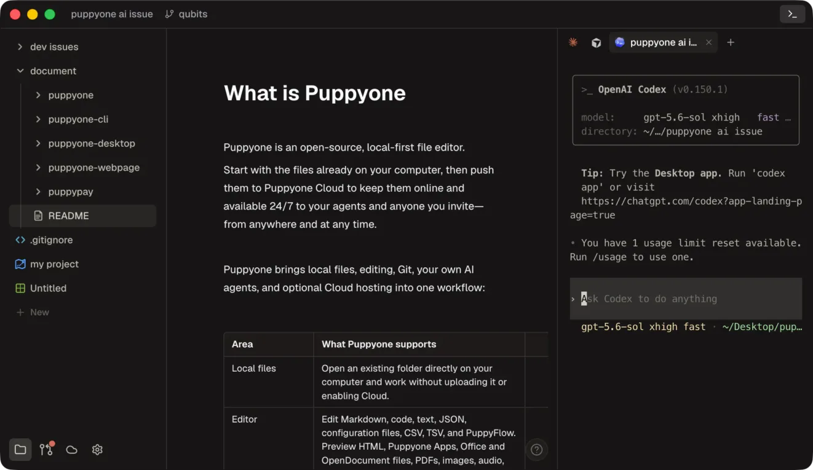Screen dimensions: 813x470
Task: Click the qubits git branch indicator
Action: pos(186,14)
